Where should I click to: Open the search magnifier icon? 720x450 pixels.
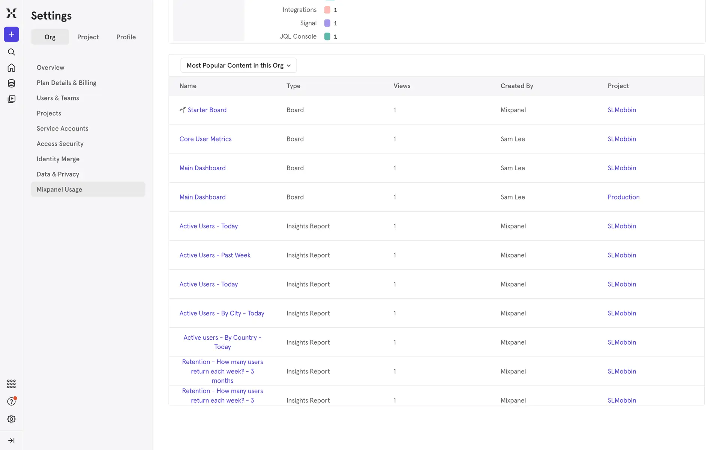11,52
